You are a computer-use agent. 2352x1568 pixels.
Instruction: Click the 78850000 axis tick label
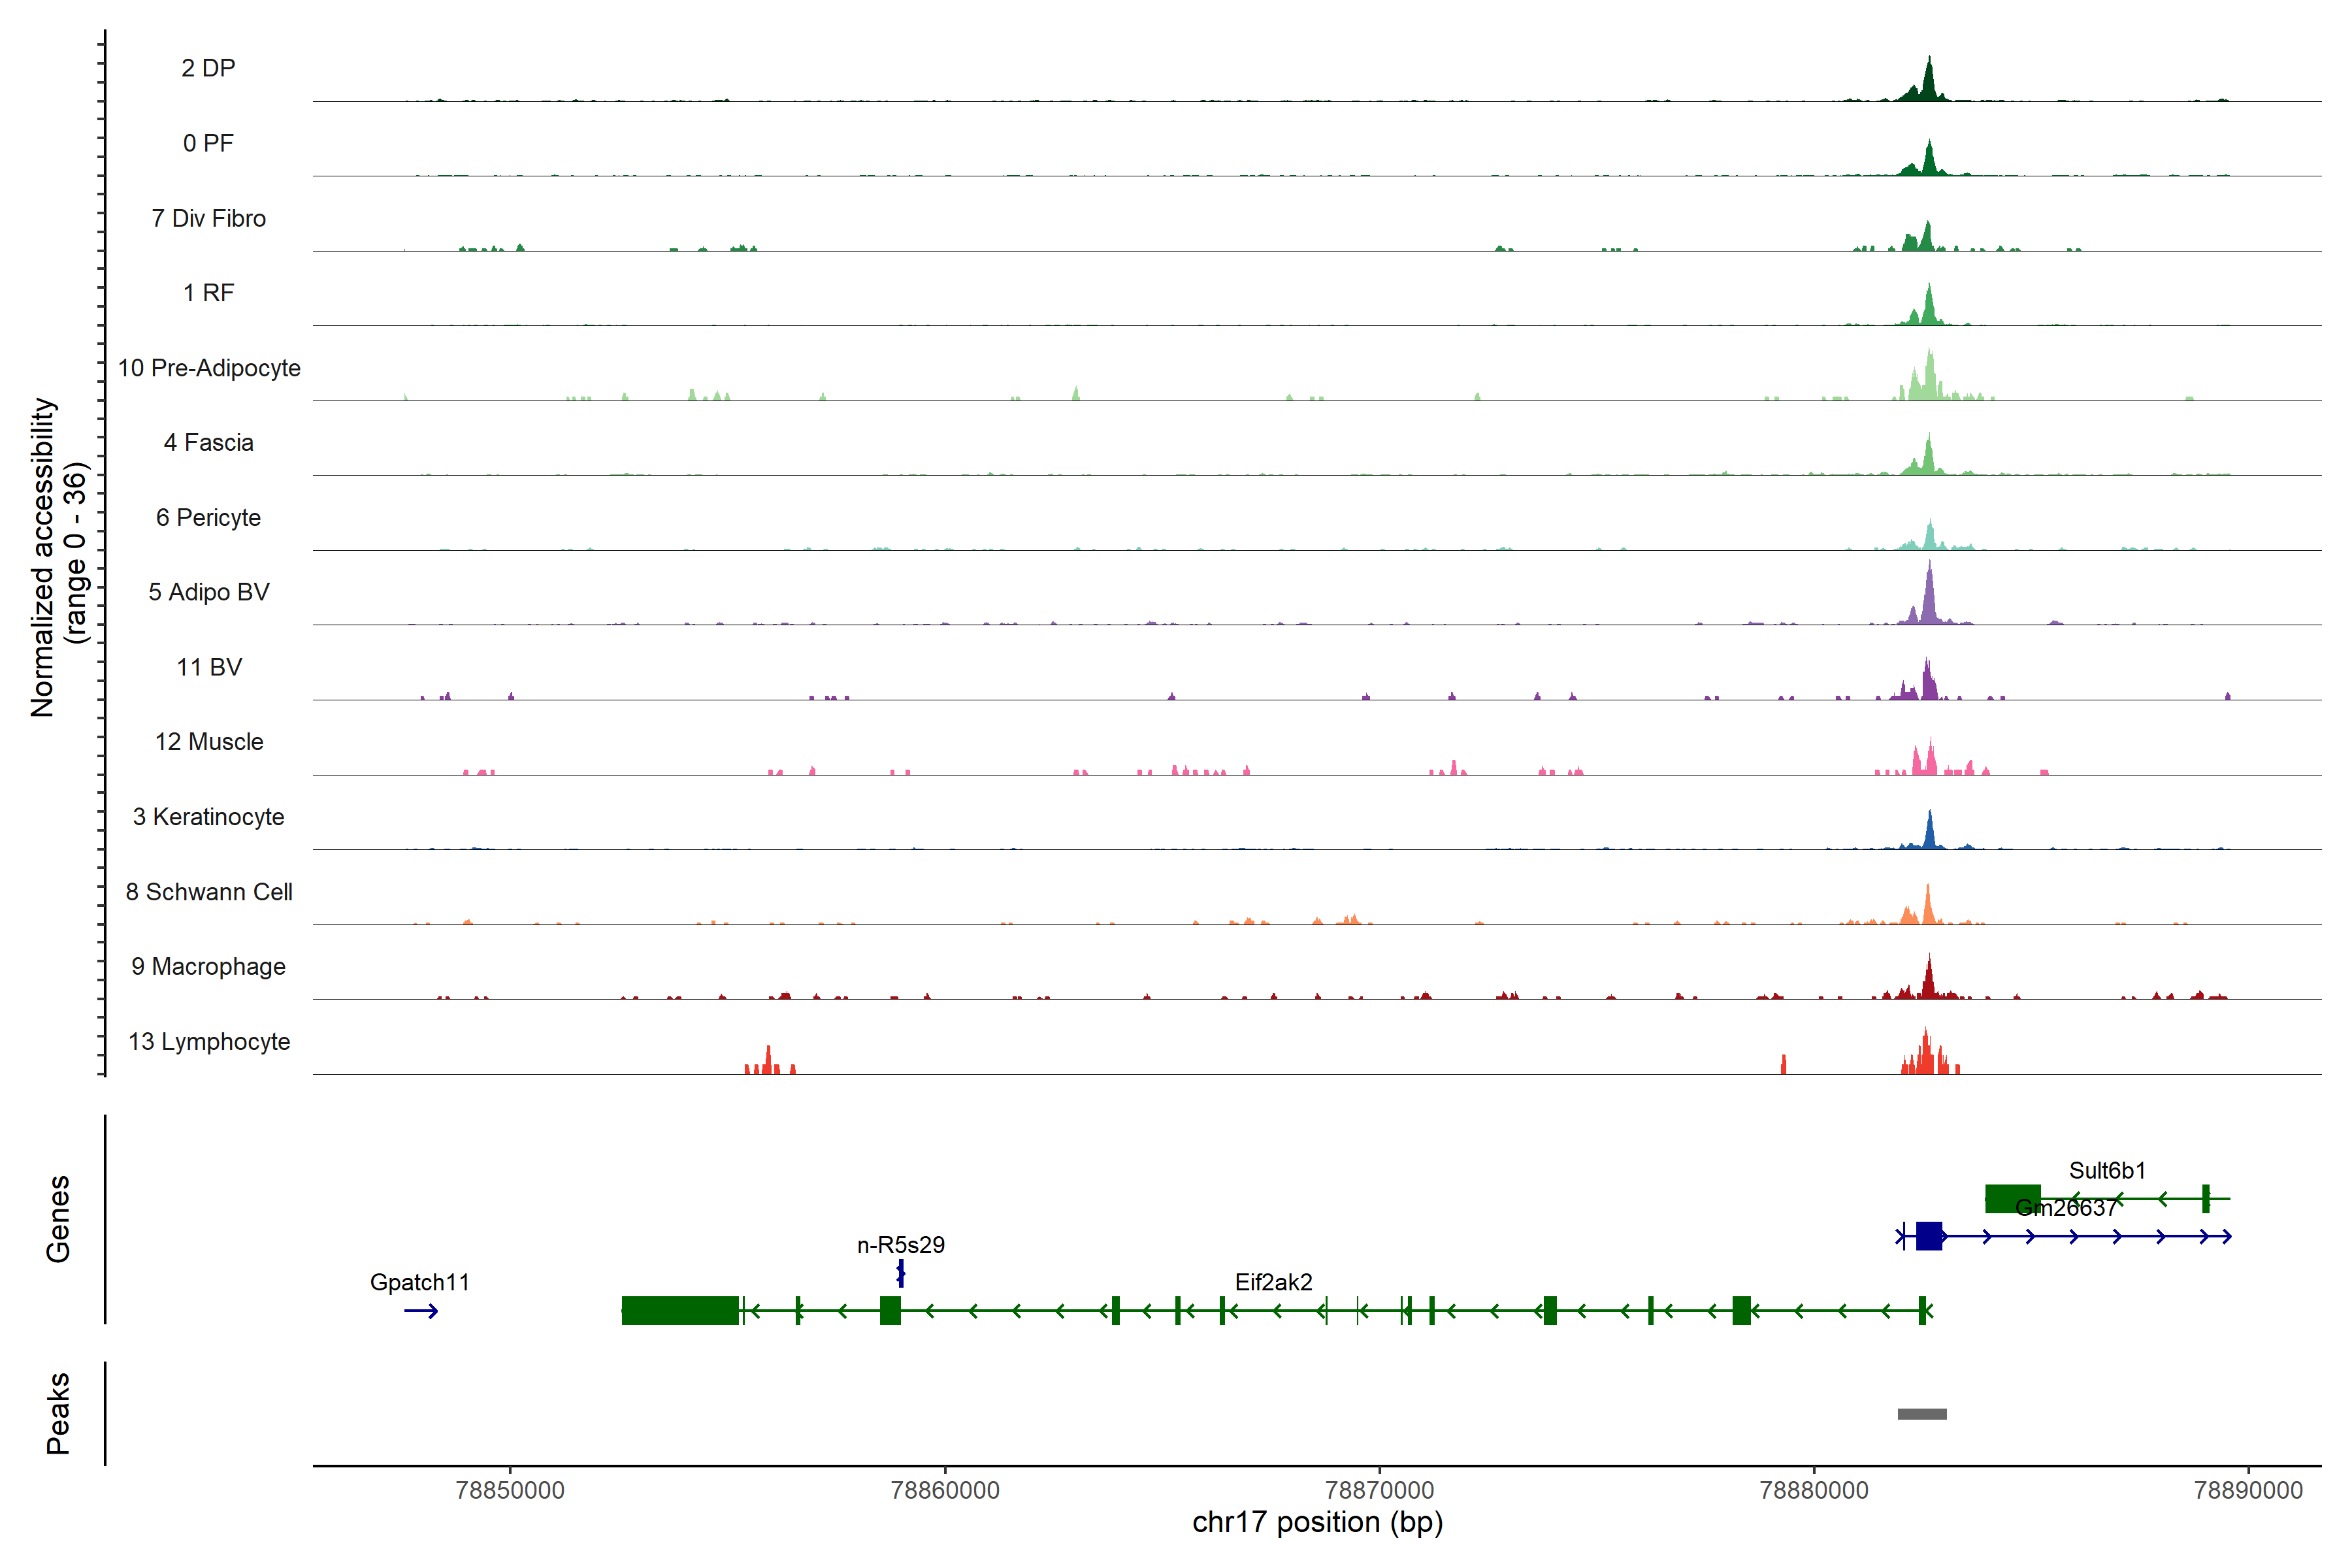[x=510, y=1490]
